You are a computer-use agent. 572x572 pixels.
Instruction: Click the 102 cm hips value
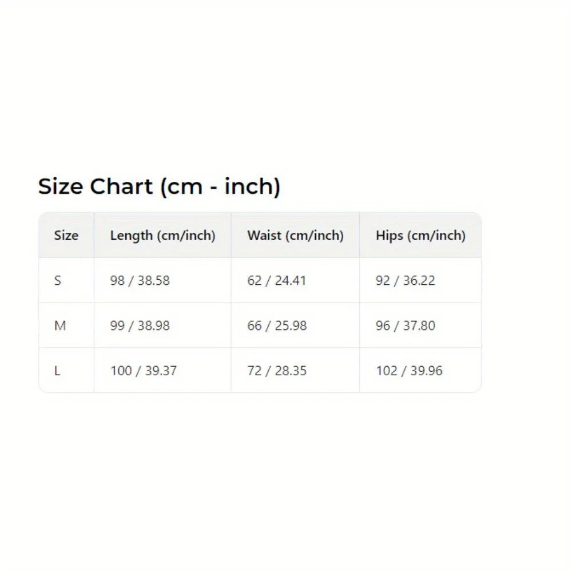386,371
